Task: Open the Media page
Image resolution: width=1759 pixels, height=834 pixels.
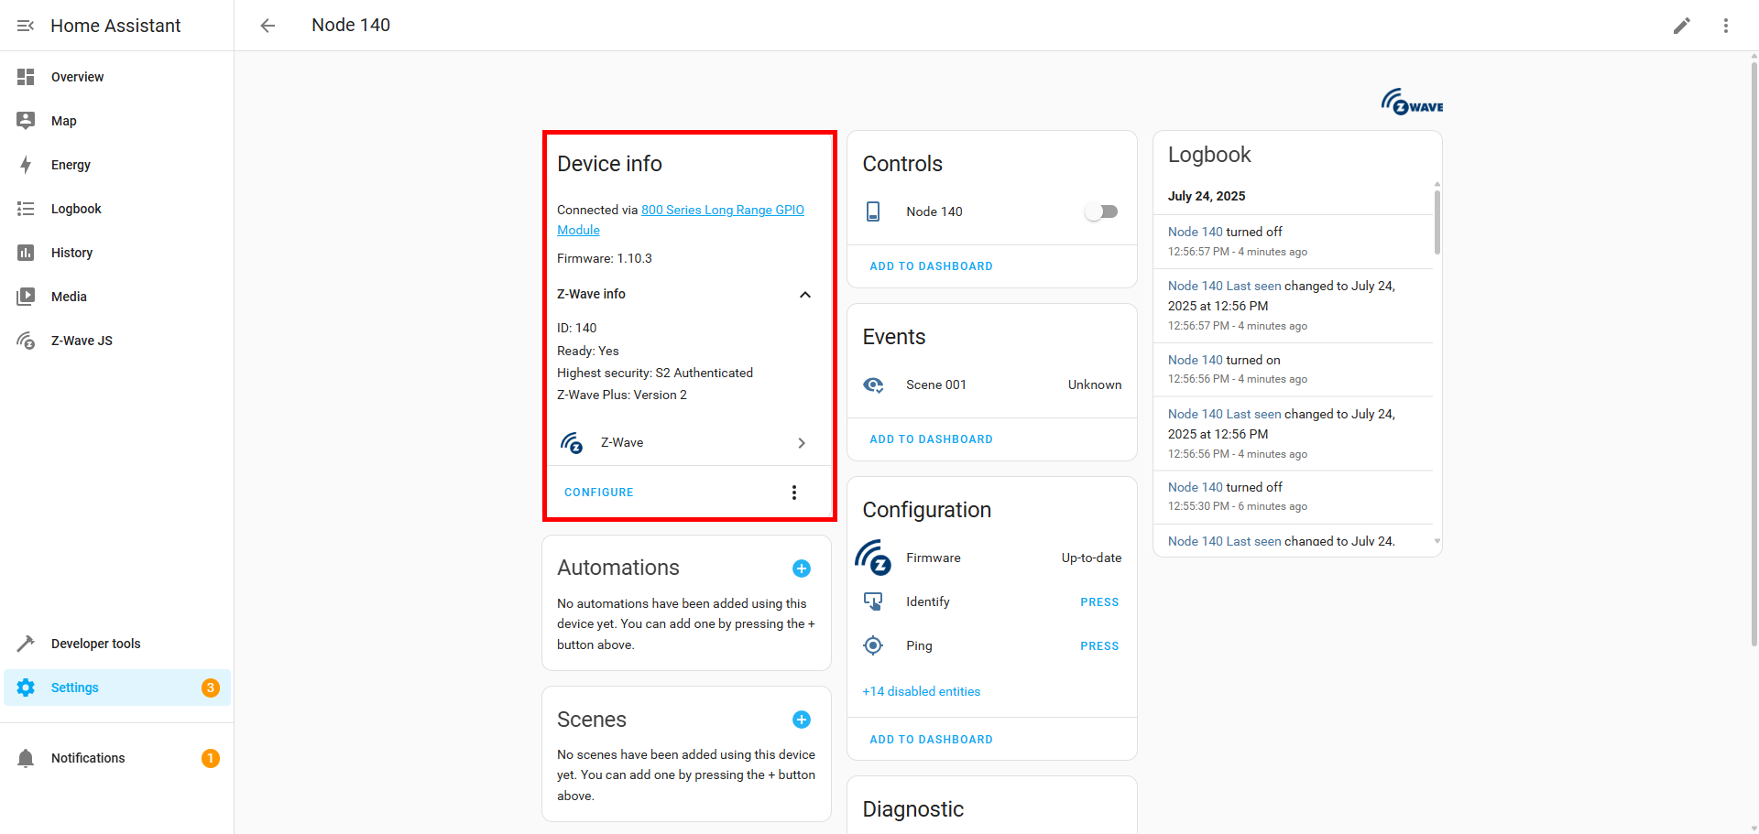Action: (117, 297)
